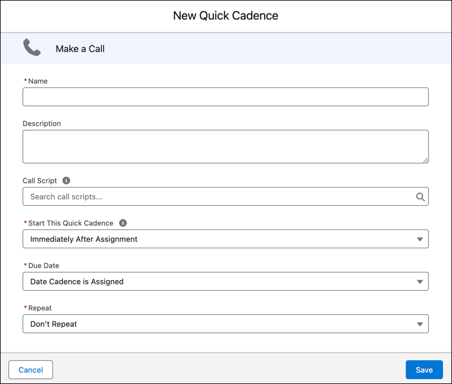Open the Start This Quick Cadence info icon
Image resolution: width=452 pixels, height=384 pixels.
123,223
